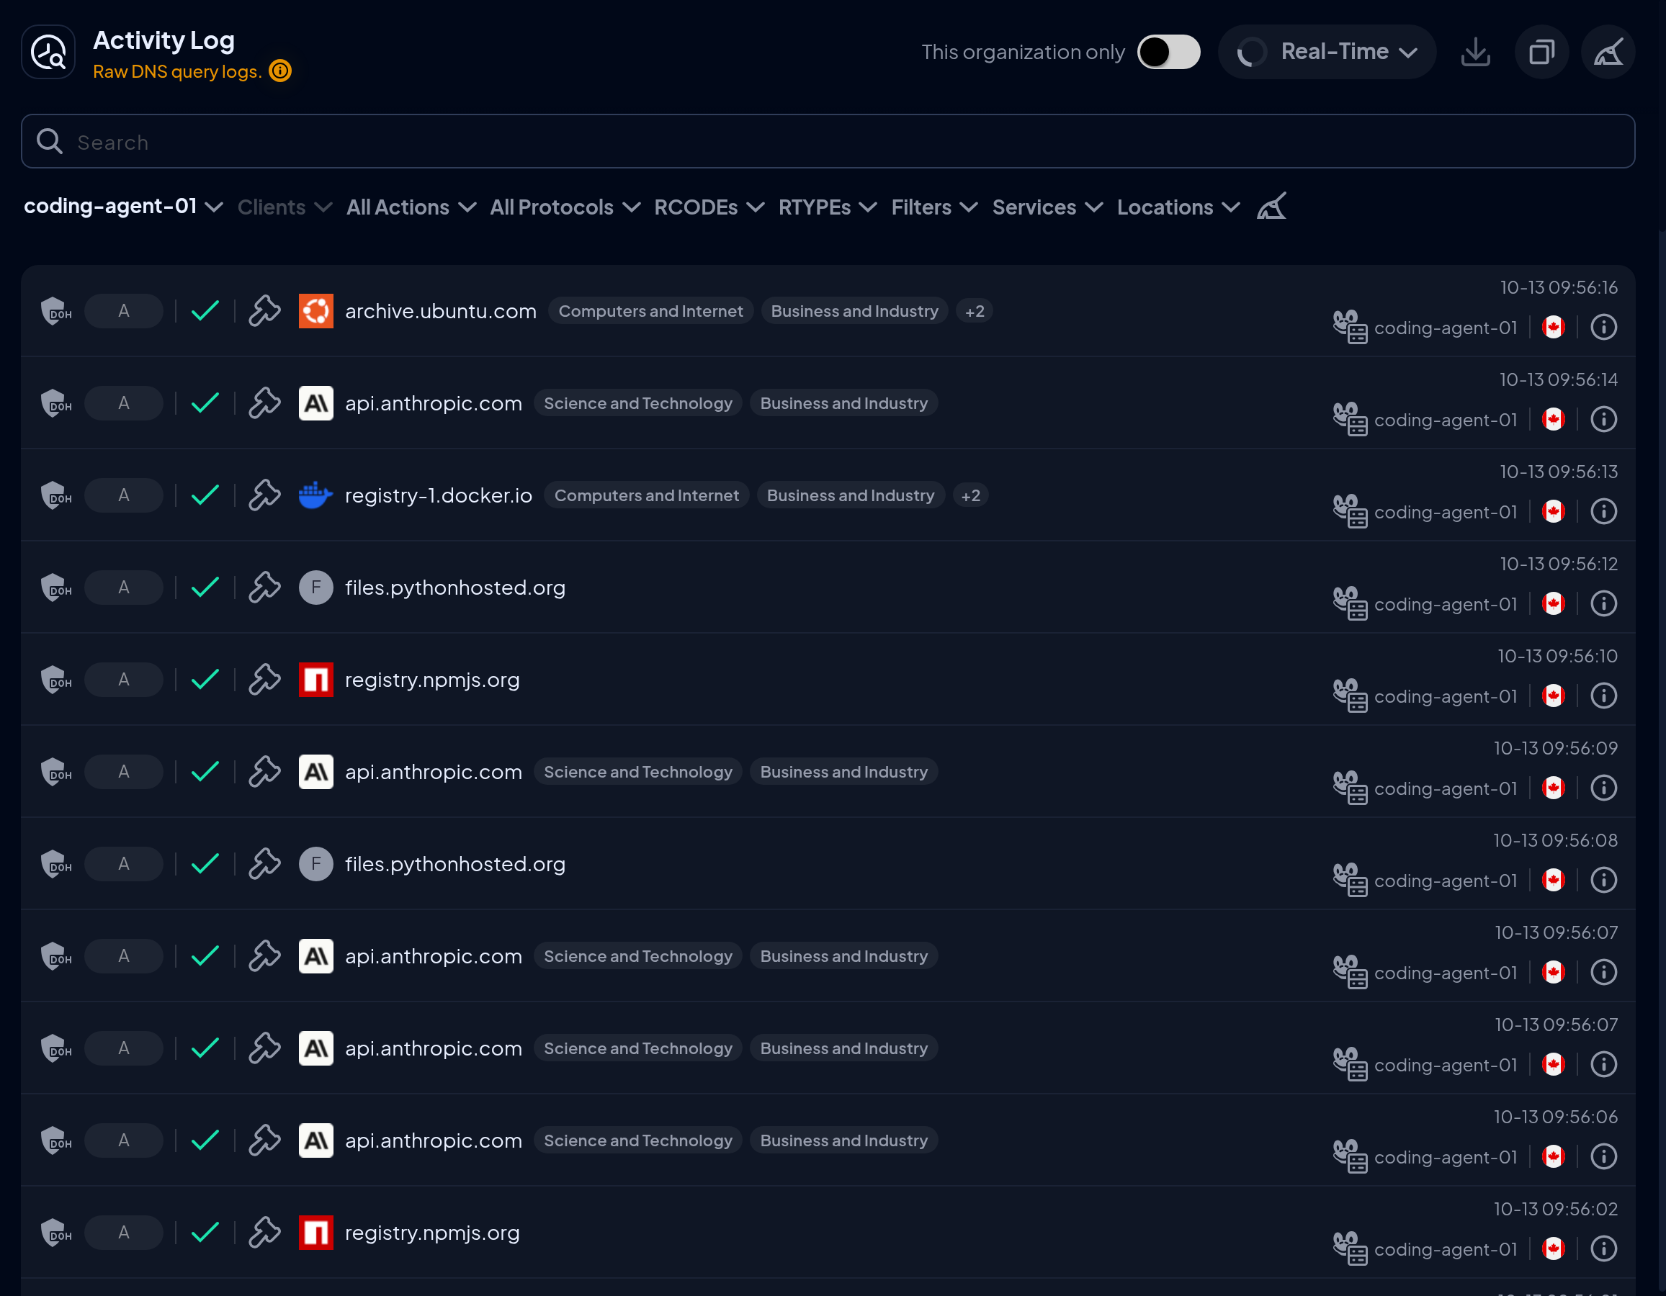Click the rule hammer icon on the 09:56:06 row

264,1141
